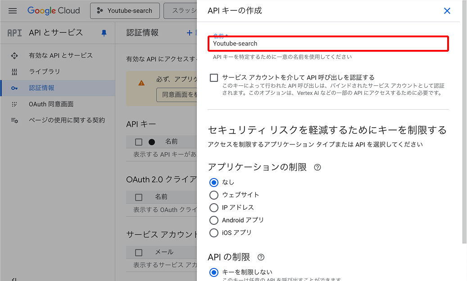Click the 名前 column header in OAuth table

(161, 197)
